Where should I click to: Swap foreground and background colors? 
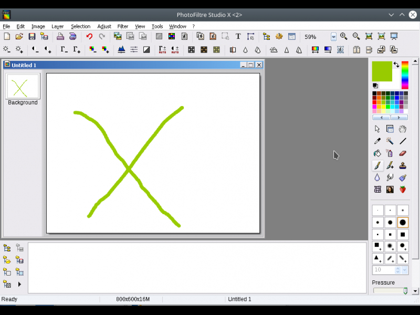[x=396, y=65]
